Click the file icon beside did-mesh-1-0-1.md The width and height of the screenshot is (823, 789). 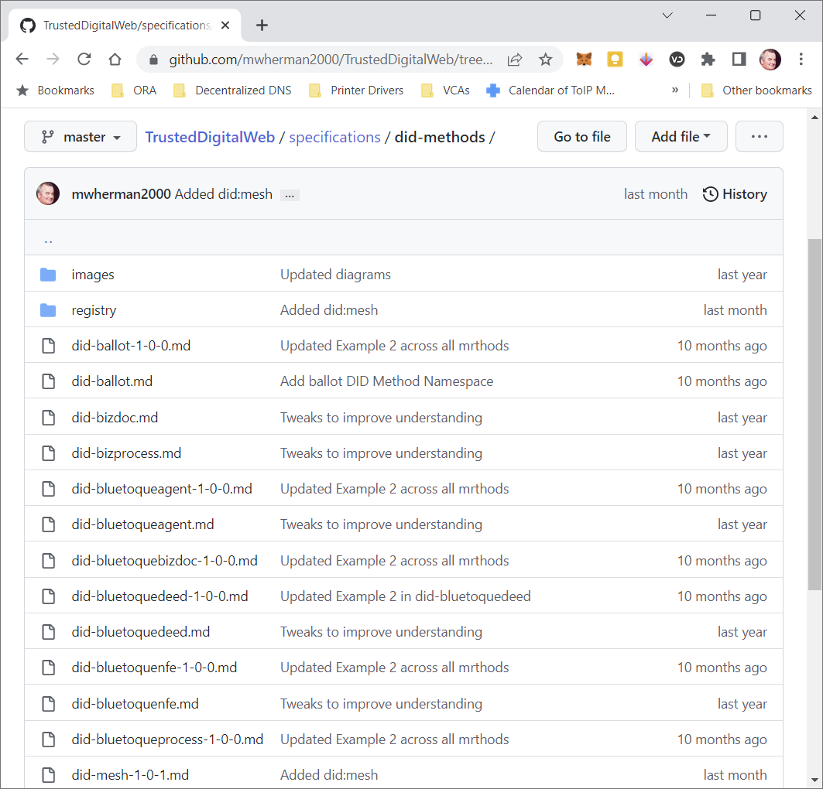[x=48, y=775]
